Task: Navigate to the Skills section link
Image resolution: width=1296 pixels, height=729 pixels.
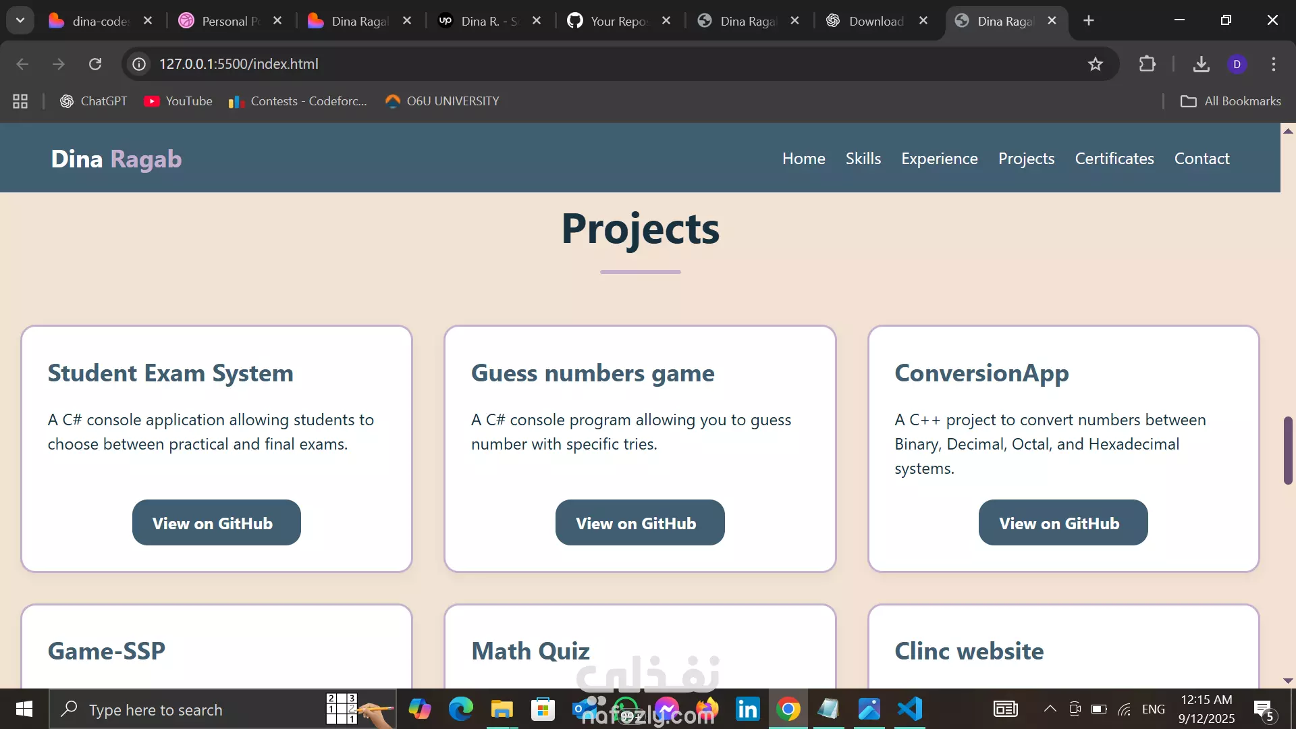Action: coord(863,159)
